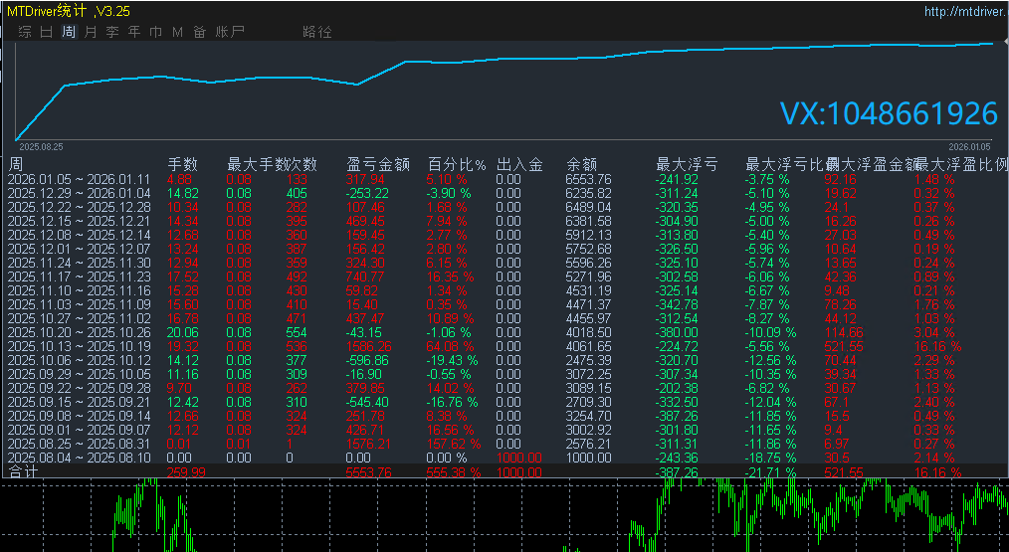Switch to the 账户 (account) tab

point(230,32)
